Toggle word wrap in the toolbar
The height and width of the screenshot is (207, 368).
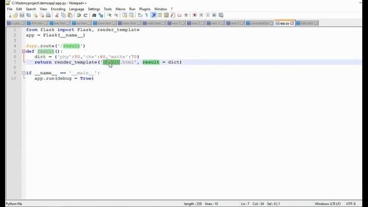(x=140, y=16)
